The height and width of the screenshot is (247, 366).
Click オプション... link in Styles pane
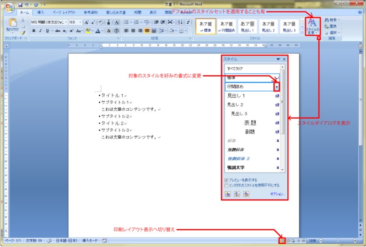(x=277, y=194)
